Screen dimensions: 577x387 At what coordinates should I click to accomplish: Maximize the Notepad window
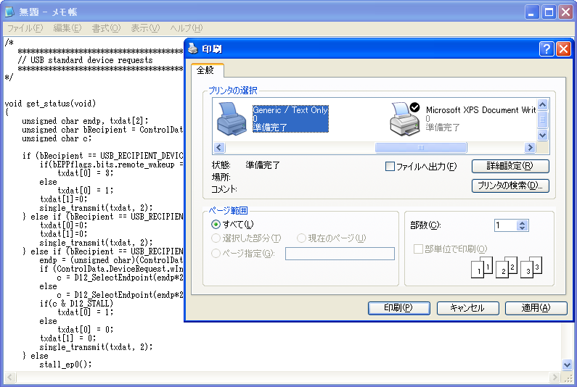click(x=549, y=12)
